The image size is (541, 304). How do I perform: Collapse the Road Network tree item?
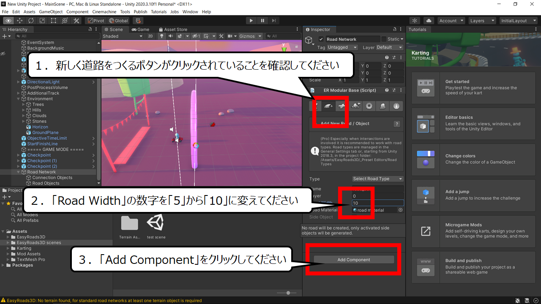click(x=19, y=172)
